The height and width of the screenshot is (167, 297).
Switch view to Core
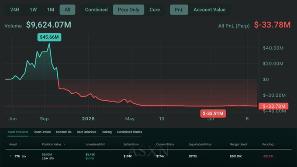click(155, 10)
